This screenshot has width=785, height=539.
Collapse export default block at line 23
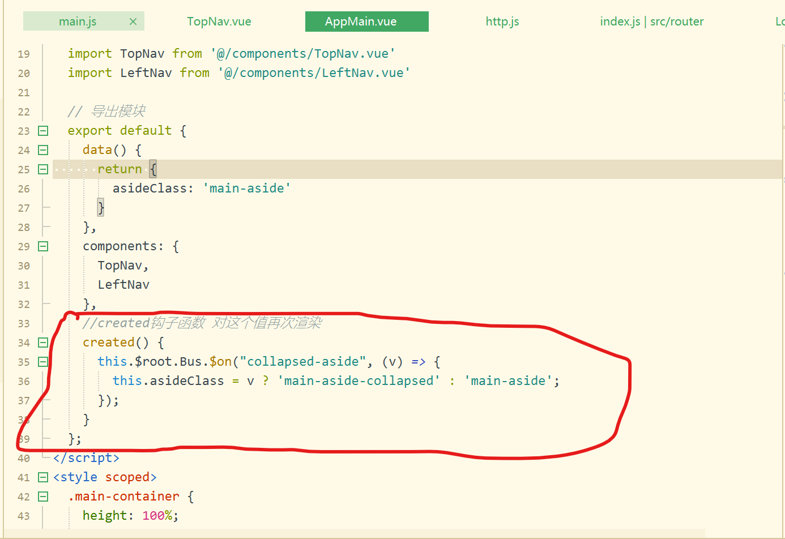pyautogui.click(x=43, y=131)
